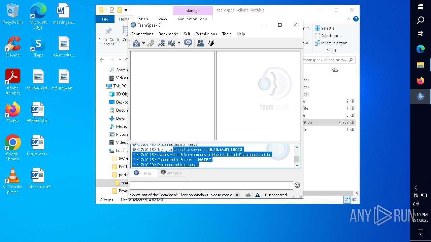
Task: Open the Connections menu in TeamSpeak
Action: click(142, 34)
